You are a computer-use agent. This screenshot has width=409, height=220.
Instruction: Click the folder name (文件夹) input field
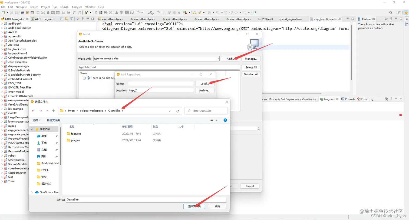146,199
